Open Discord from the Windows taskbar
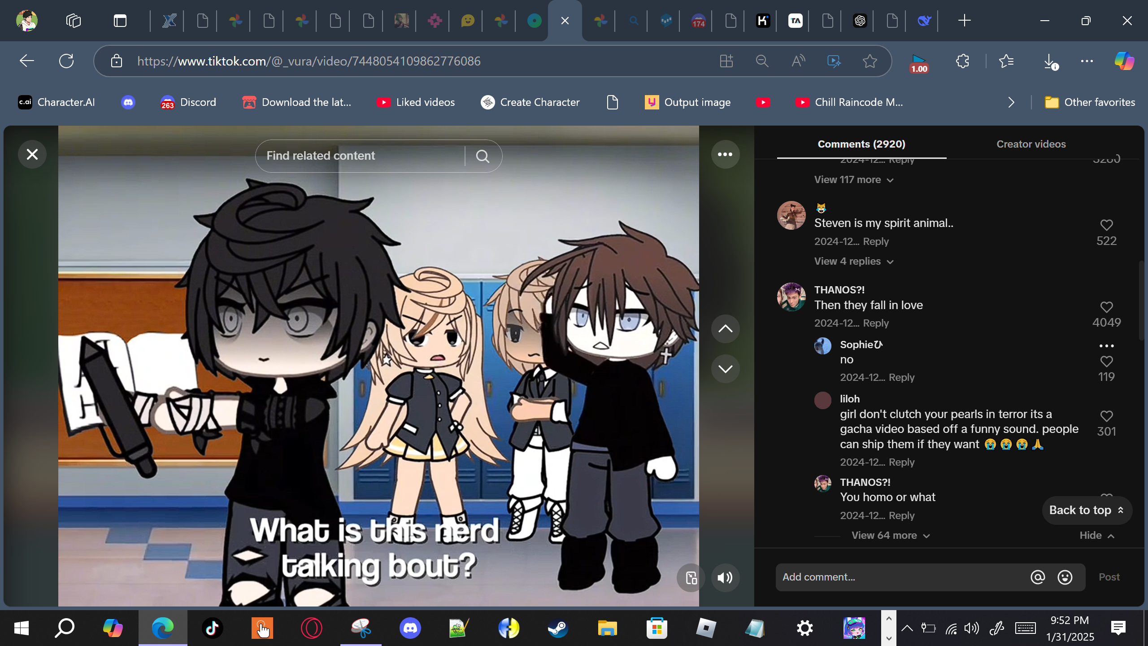 410,628
